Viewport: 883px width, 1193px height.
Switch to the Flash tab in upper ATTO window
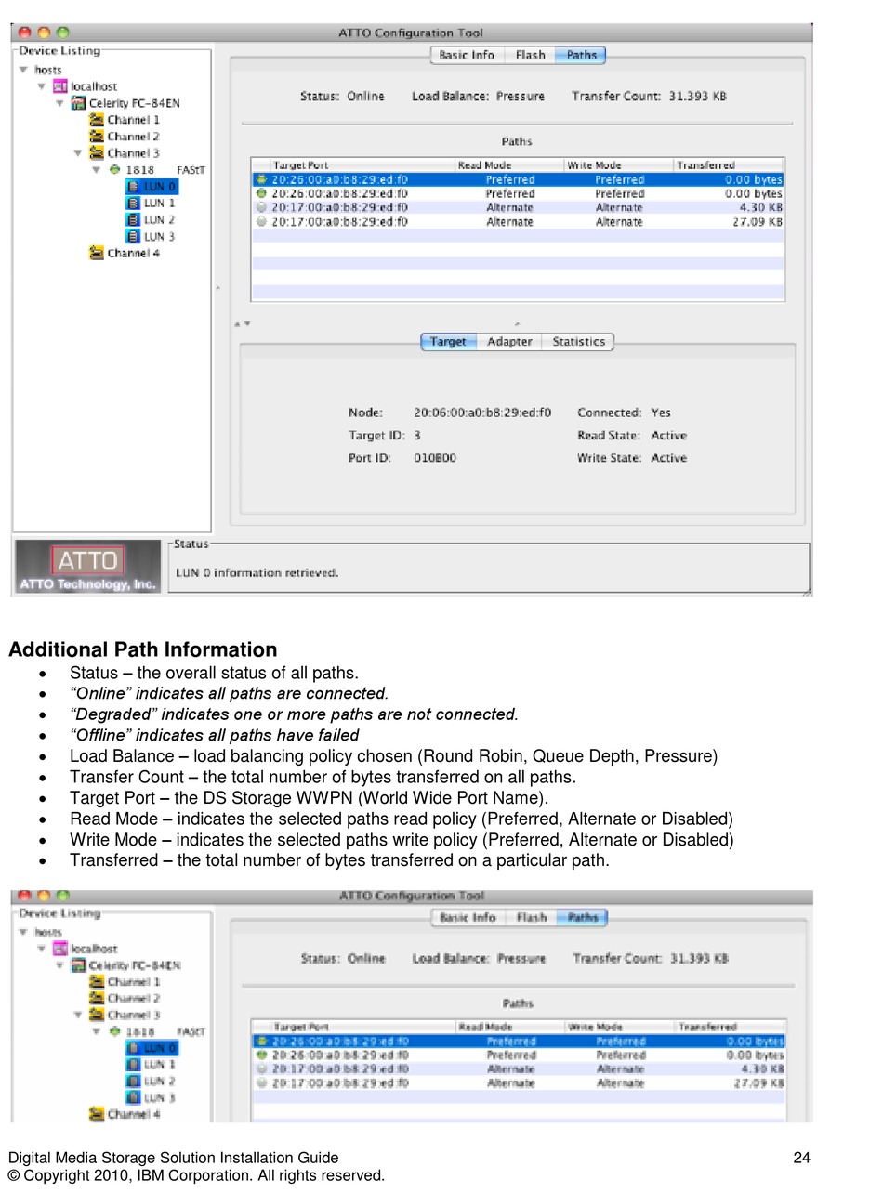tap(530, 55)
